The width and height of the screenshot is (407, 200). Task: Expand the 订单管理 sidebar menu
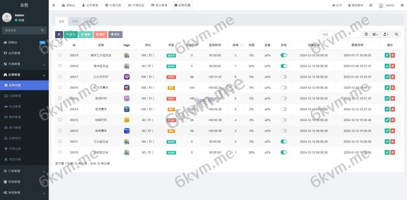(x=24, y=171)
